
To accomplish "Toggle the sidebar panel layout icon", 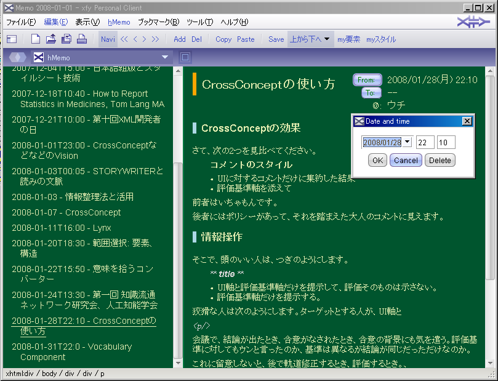I will pyautogui.click(x=12, y=39).
